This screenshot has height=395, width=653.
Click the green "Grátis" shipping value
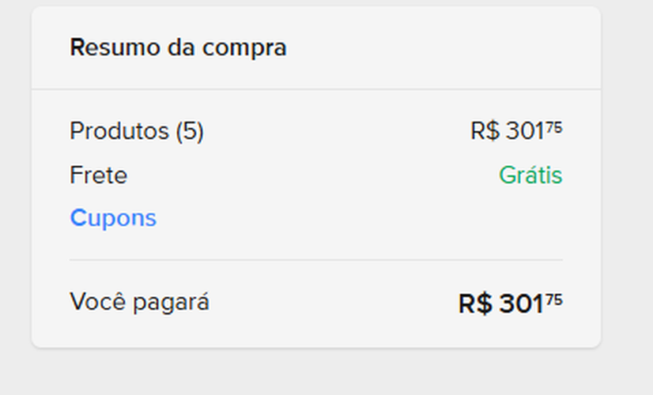click(530, 175)
